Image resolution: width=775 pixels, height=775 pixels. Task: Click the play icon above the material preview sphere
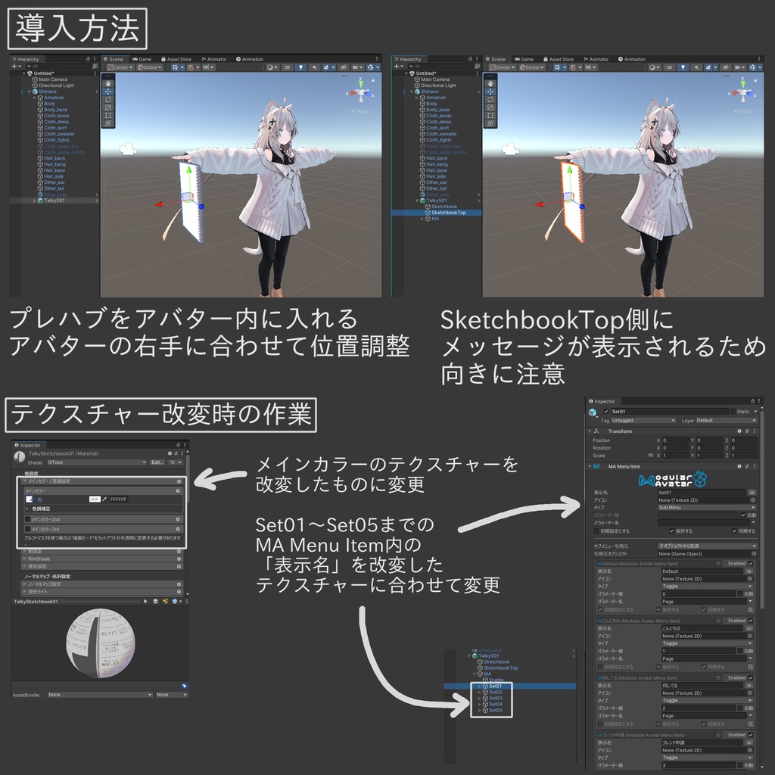pos(145,601)
